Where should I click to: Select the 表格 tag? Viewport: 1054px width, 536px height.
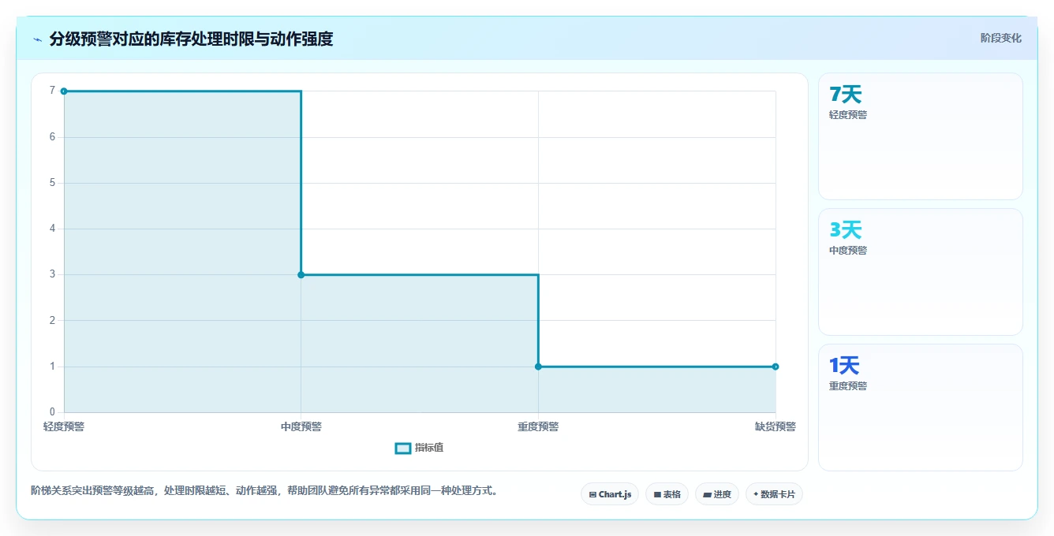tap(667, 494)
